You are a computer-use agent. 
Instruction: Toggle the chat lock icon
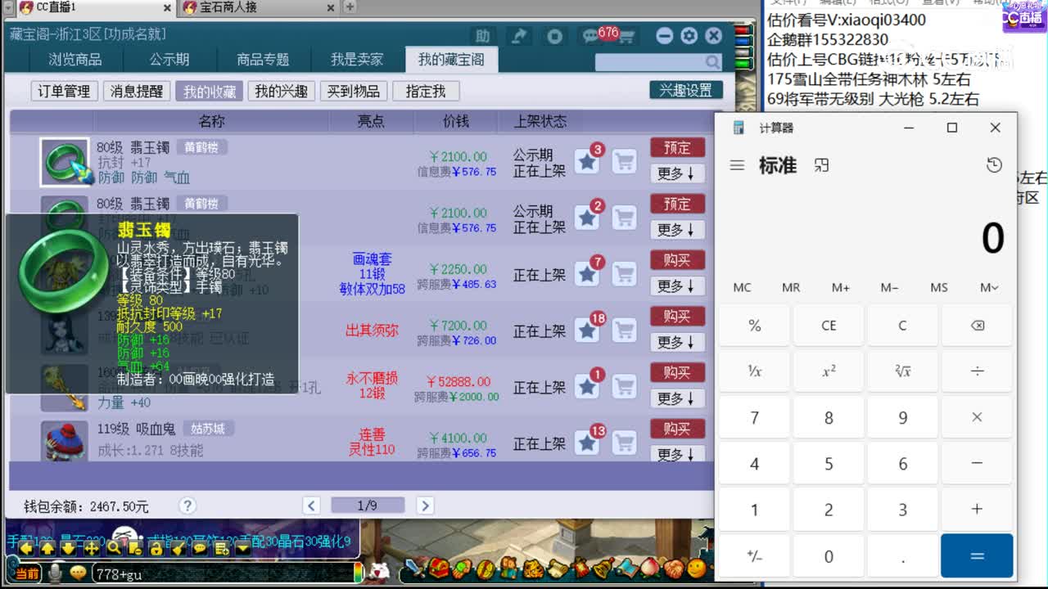click(x=156, y=547)
